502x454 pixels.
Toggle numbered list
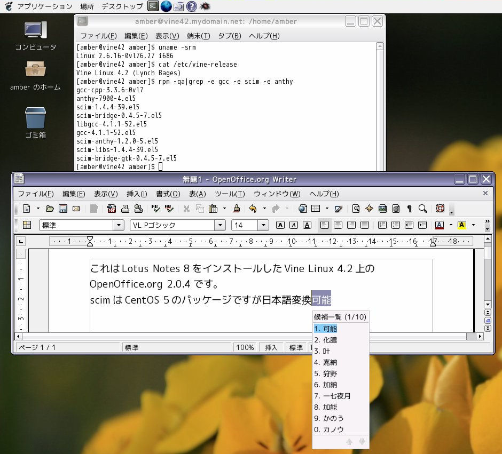382,225
